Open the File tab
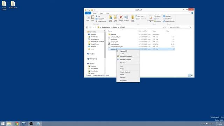This screenshot has width=224, height=126. 88,13
